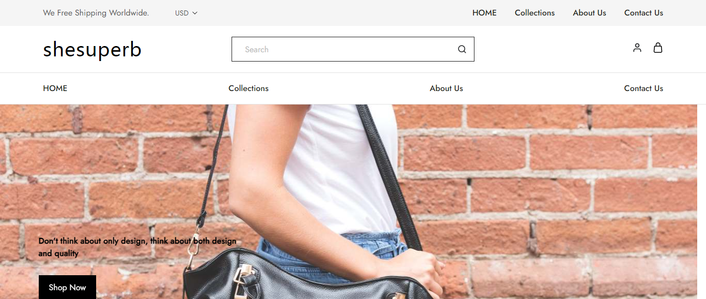
Task: Open About Us in main navigation below logo
Action: [x=447, y=88]
